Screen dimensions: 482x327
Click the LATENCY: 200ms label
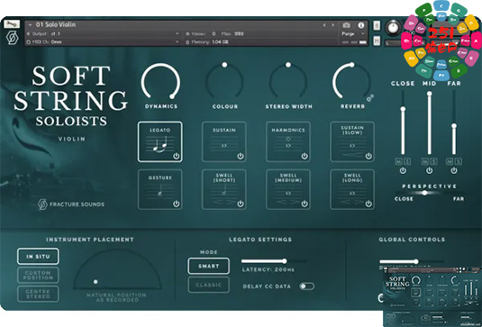point(268,269)
